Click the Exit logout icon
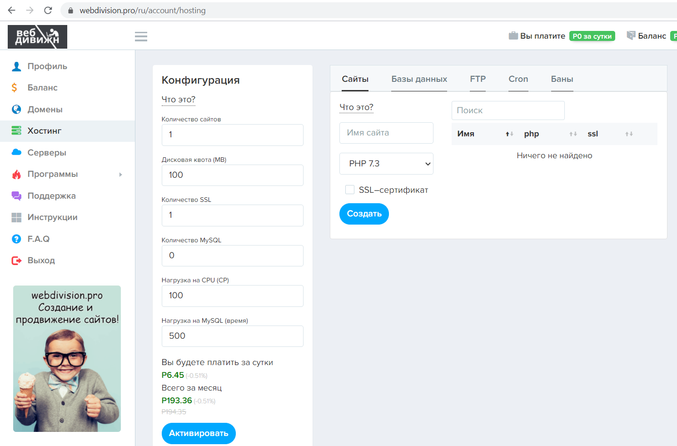 (16, 261)
